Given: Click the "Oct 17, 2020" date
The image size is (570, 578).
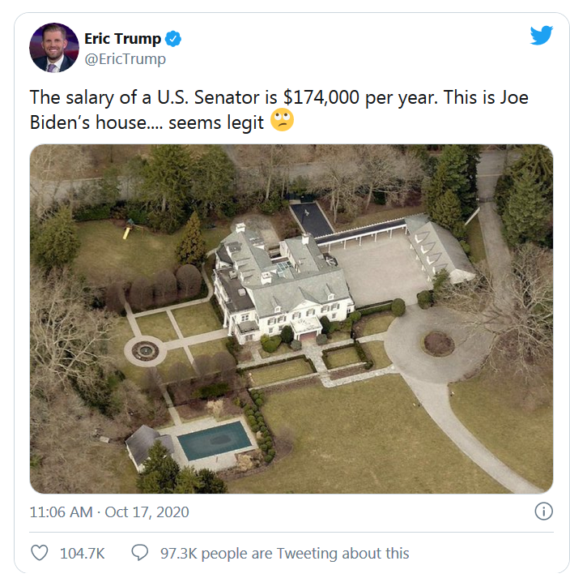Looking at the screenshot, I should pyautogui.click(x=149, y=512).
